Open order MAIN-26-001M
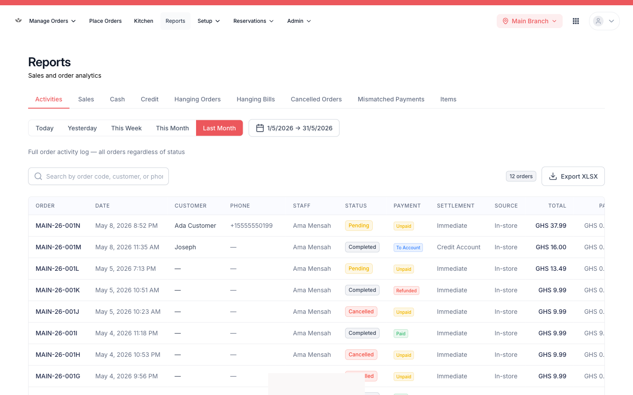 pos(58,247)
